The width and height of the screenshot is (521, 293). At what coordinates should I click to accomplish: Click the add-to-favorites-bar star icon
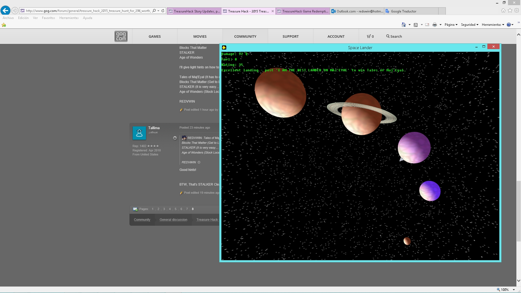[4, 25]
